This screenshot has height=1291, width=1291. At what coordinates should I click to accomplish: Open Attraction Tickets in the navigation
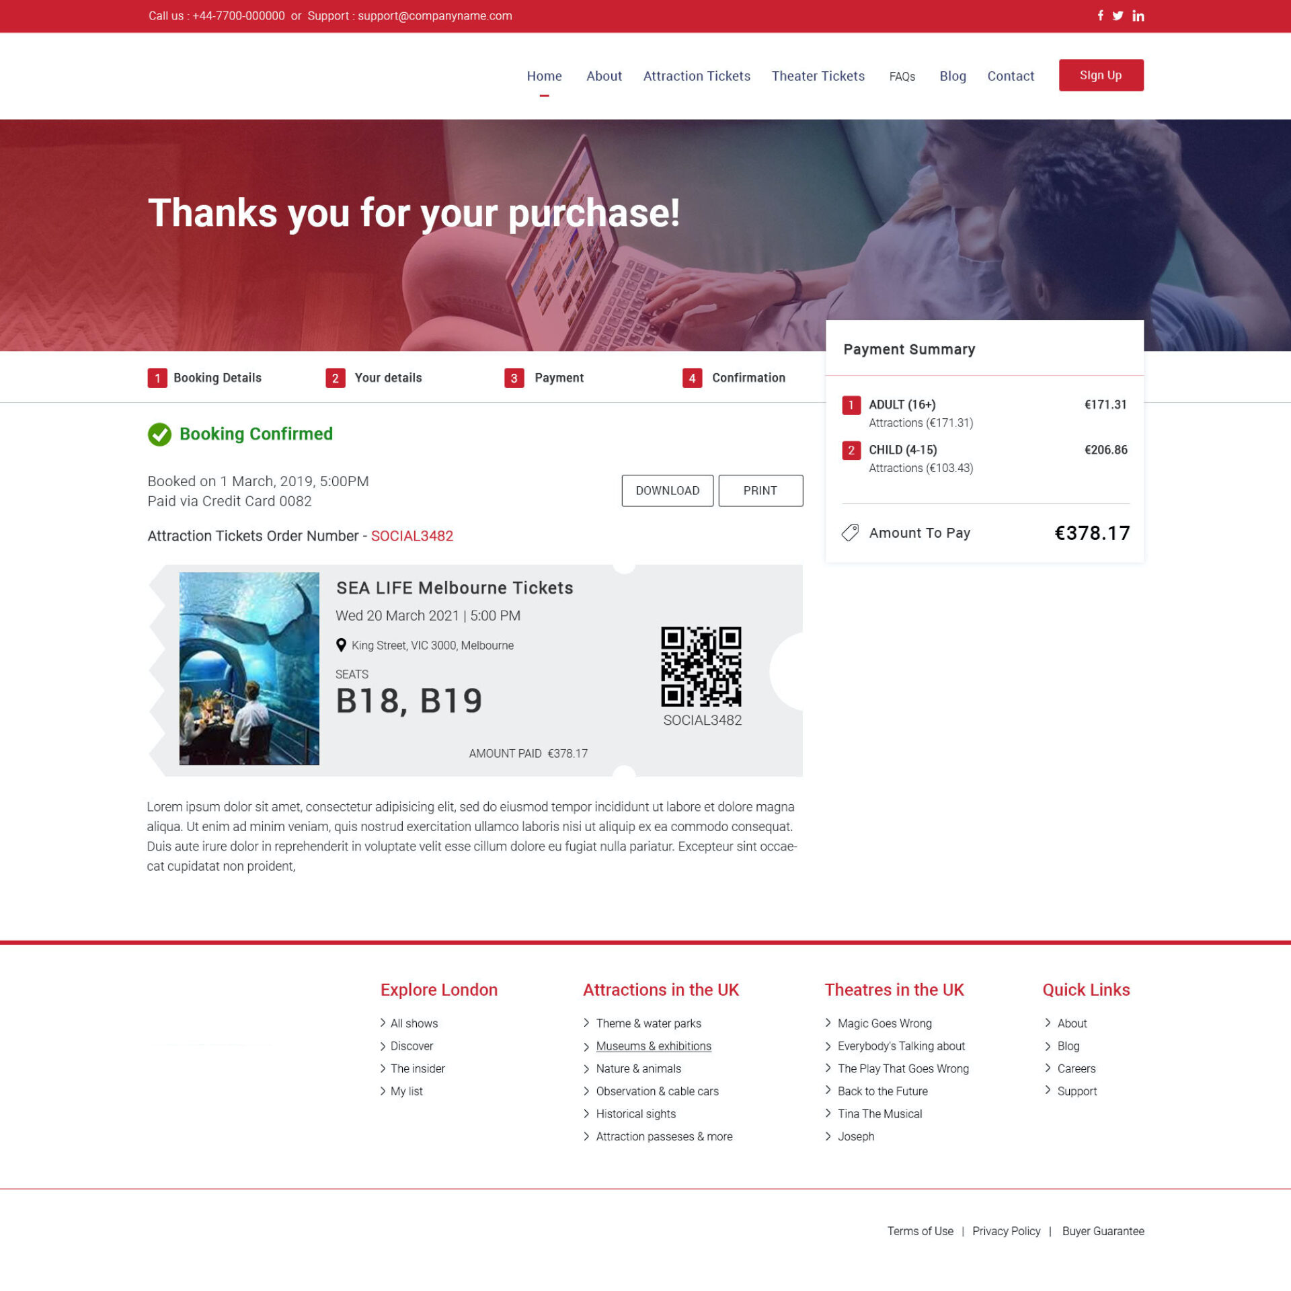coord(697,76)
